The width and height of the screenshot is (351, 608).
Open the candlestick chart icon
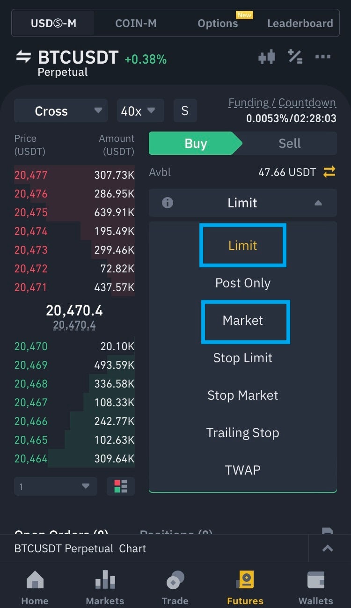(x=266, y=57)
